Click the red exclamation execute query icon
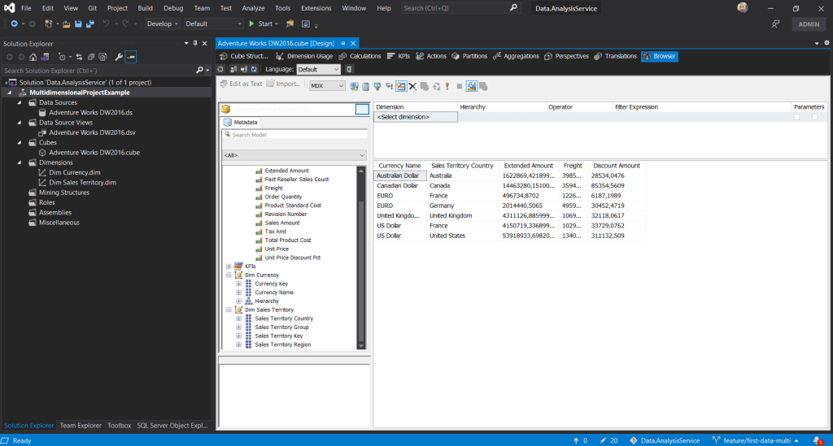The width and height of the screenshot is (833, 446). coord(447,86)
